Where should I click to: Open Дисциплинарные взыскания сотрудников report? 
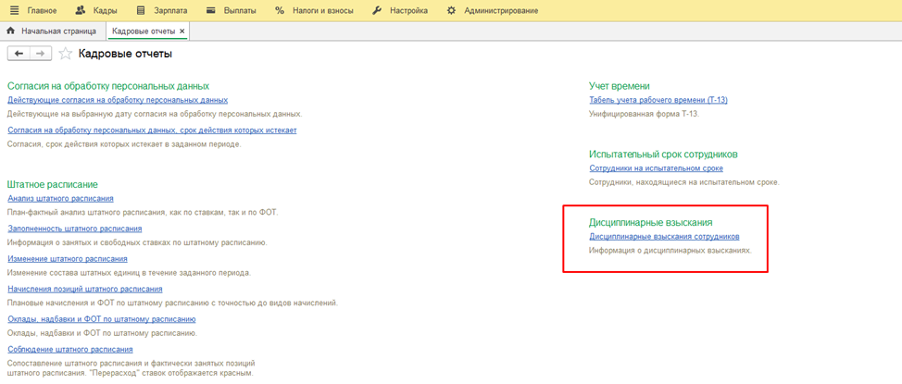point(664,237)
